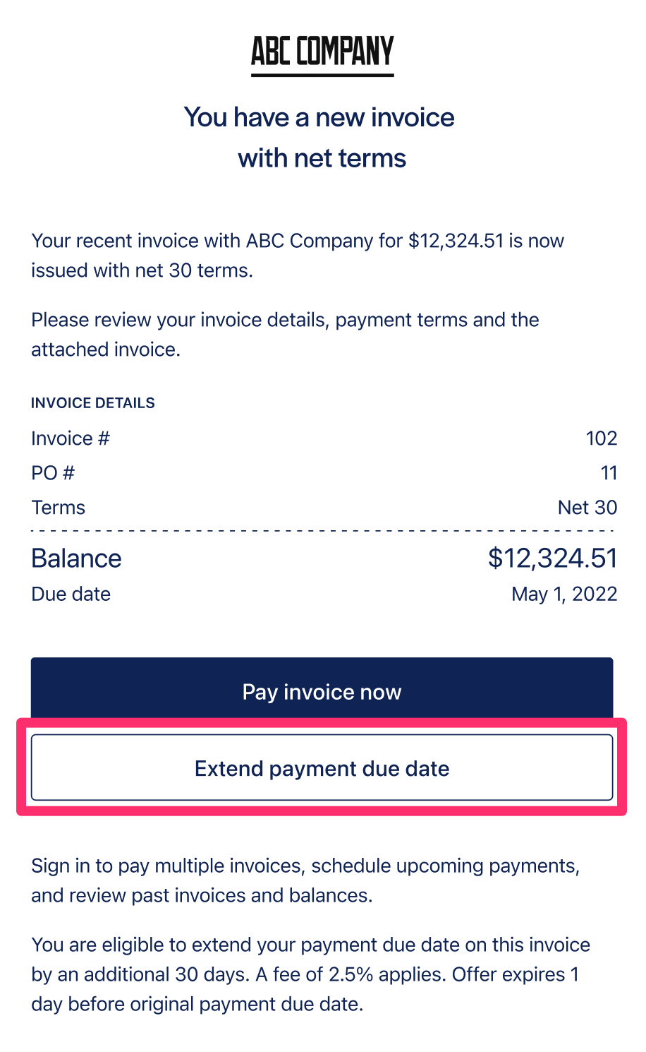Click the INVOICE DETAILS section heading

tap(93, 403)
